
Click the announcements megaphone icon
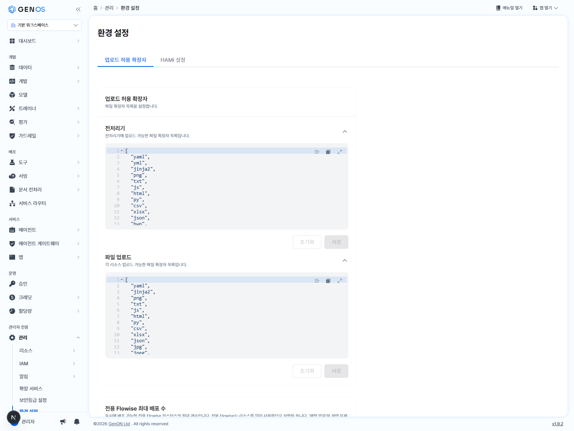tap(63, 422)
